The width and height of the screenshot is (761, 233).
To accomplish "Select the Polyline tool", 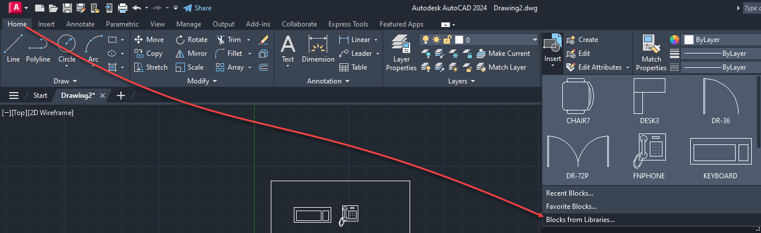I will (x=38, y=48).
